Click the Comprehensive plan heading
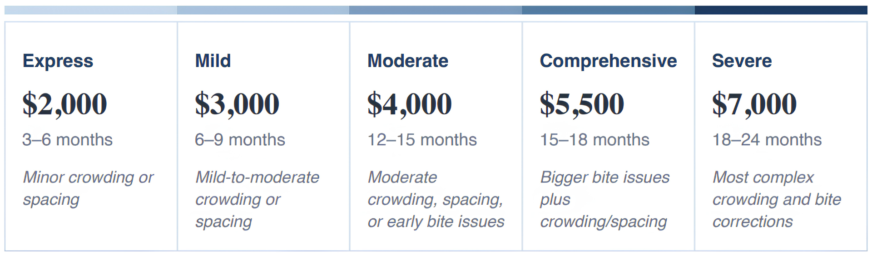The image size is (872, 256). point(608,61)
